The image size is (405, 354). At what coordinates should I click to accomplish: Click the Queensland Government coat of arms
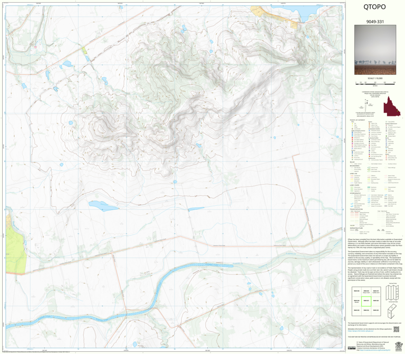click(399, 346)
